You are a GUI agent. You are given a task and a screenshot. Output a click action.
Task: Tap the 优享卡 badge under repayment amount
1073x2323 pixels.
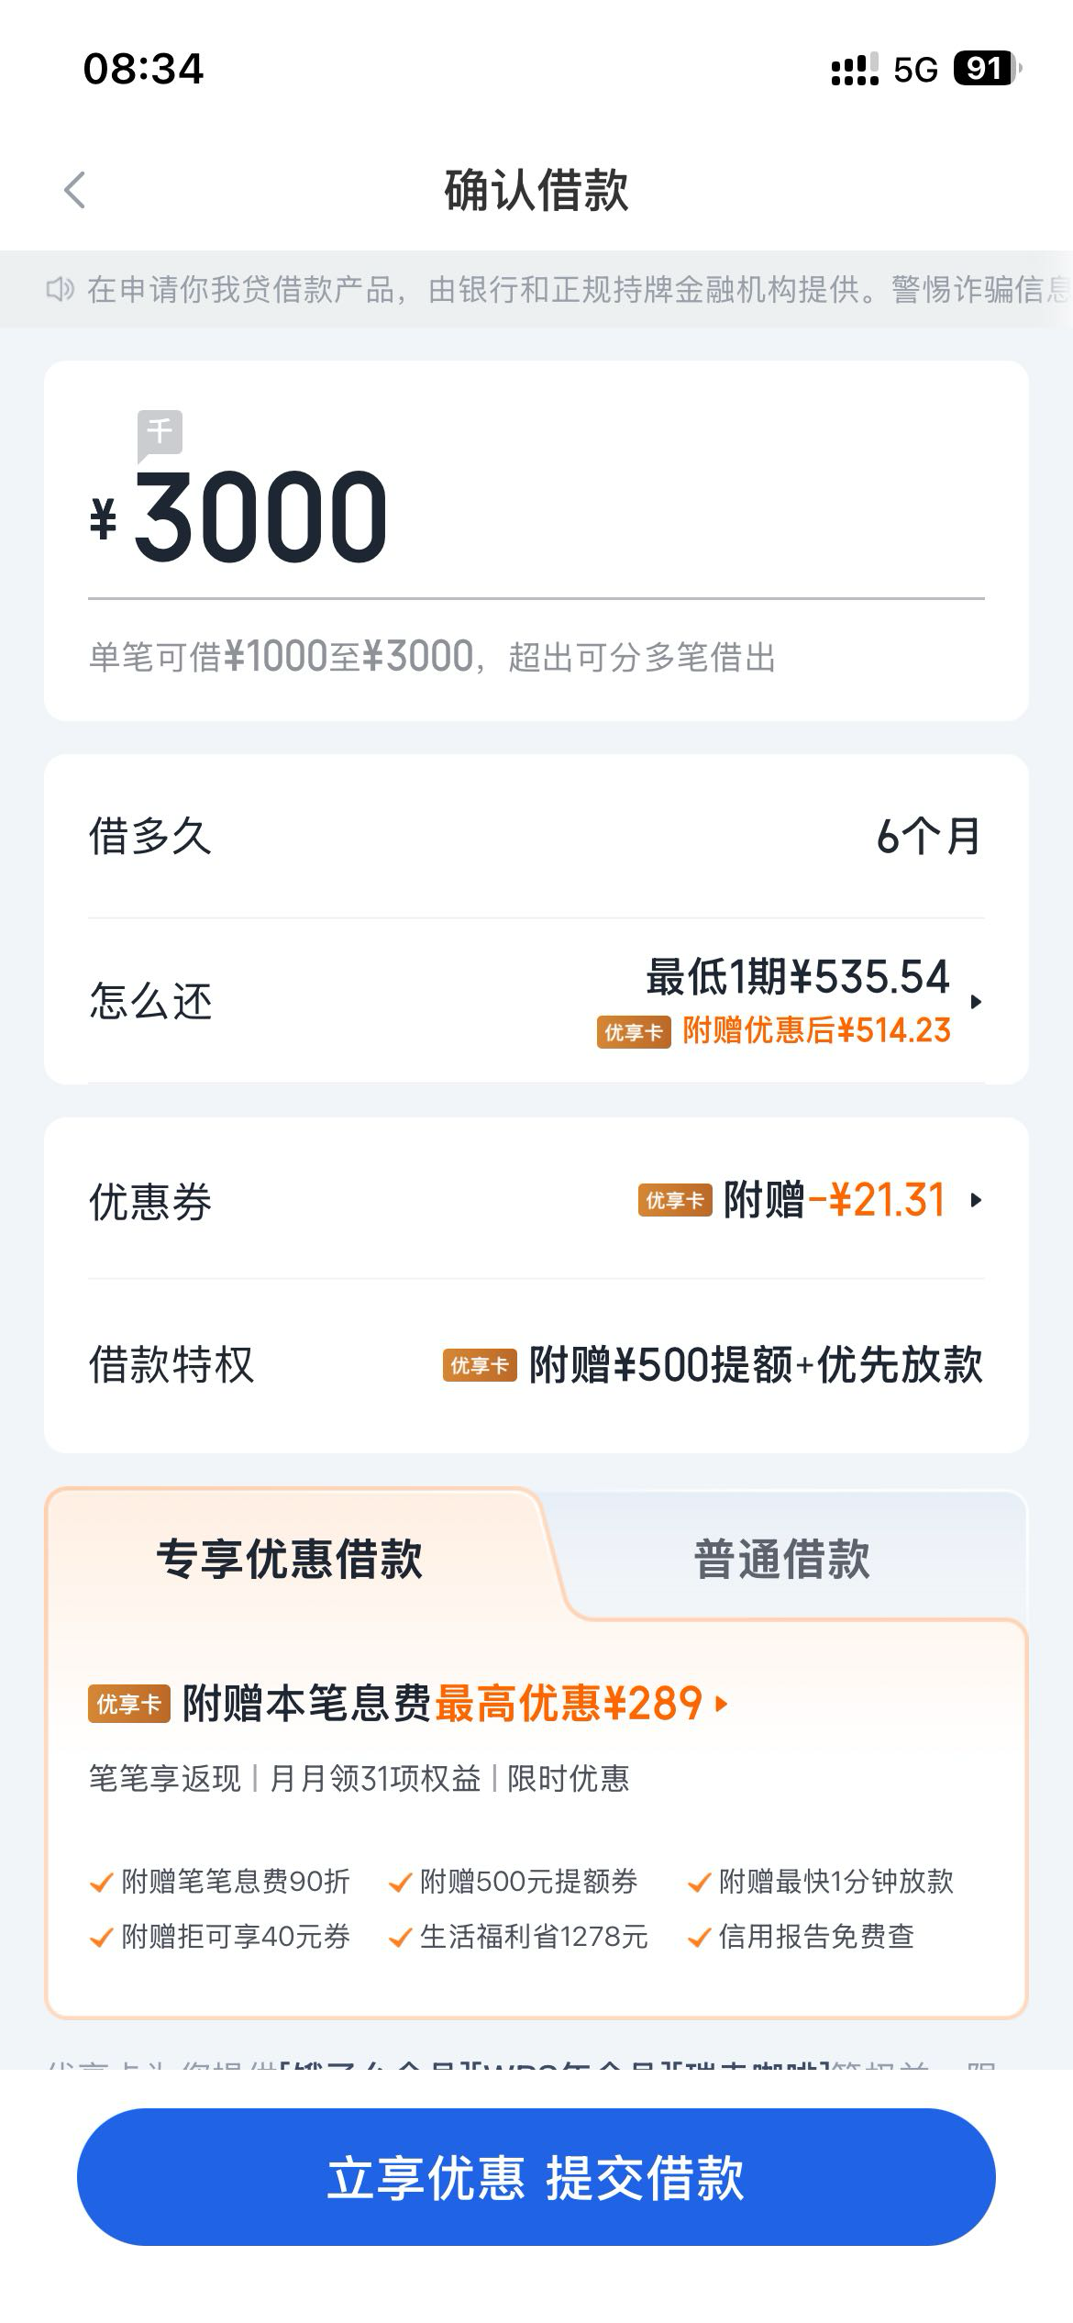[x=634, y=1031]
